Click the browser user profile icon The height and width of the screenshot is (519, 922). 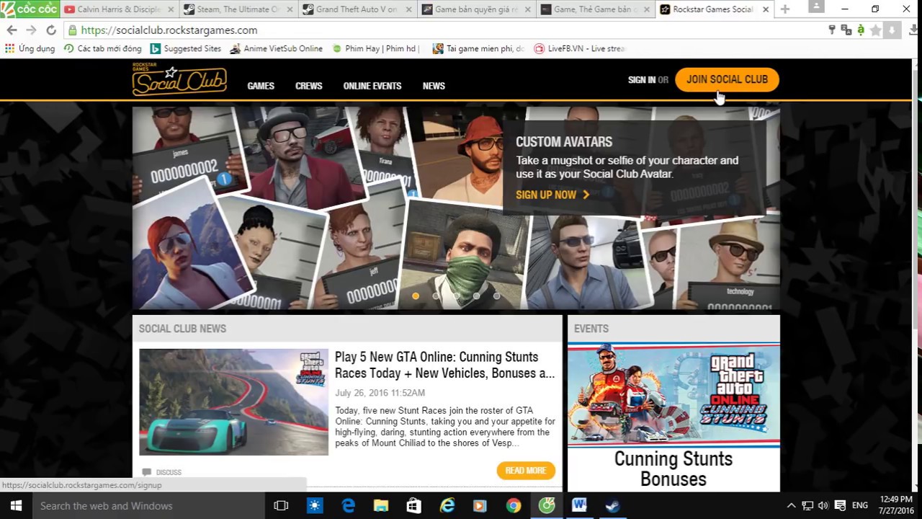coord(815,6)
